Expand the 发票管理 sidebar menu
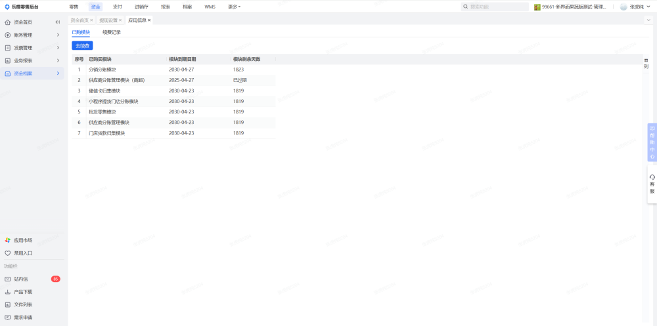Screen dimensions: 657x326 click(x=33, y=48)
